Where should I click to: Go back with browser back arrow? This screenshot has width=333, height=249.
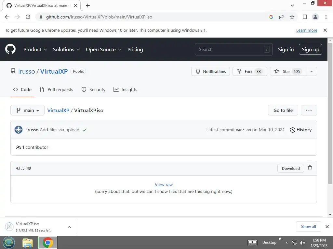coord(7,17)
